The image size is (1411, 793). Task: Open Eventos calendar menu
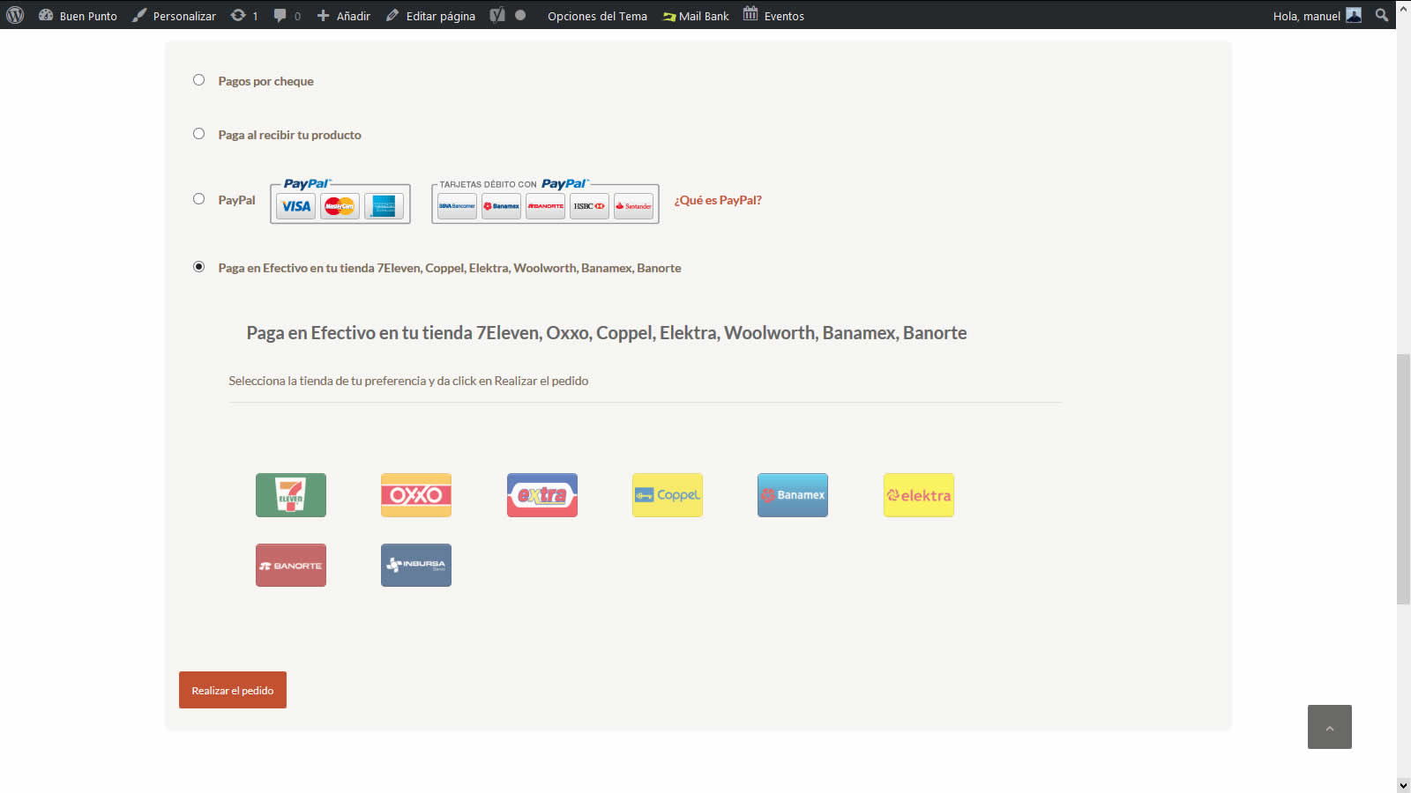(x=773, y=15)
